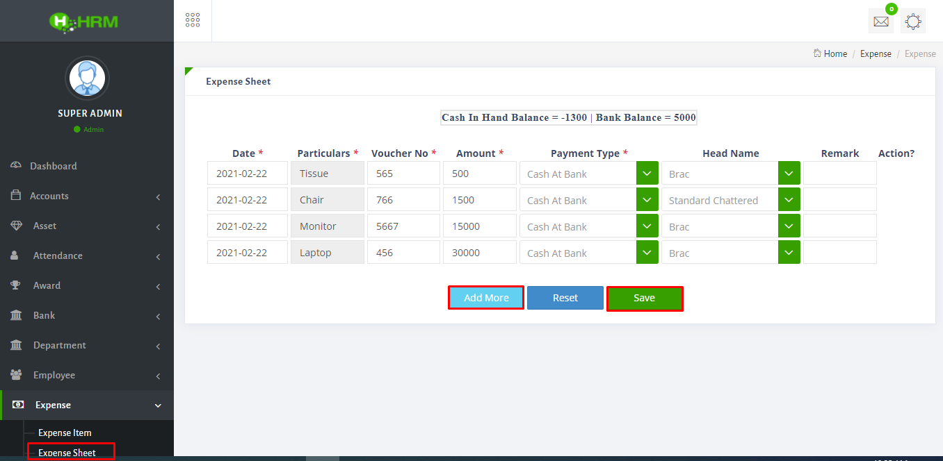Open Payment Type dropdown for Tissue row

(647, 174)
